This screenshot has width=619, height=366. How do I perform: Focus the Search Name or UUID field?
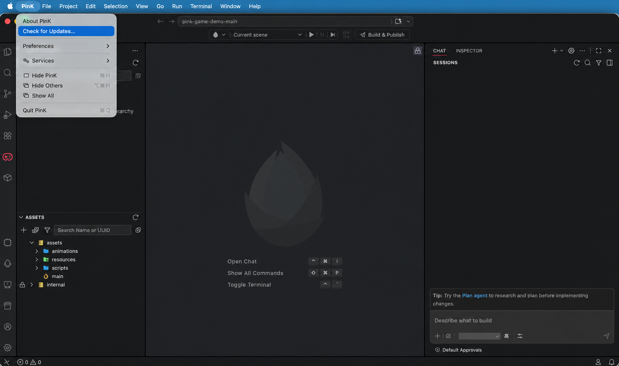click(x=93, y=230)
